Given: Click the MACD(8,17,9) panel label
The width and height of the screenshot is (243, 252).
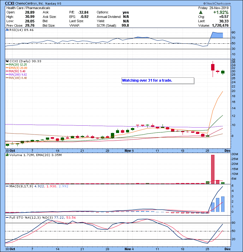Looking at the screenshot, I should pos(21,186).
